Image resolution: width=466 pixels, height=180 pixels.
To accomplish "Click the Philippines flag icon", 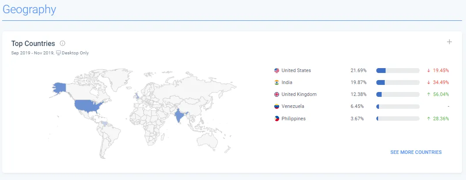I will [x=277, y=119].
